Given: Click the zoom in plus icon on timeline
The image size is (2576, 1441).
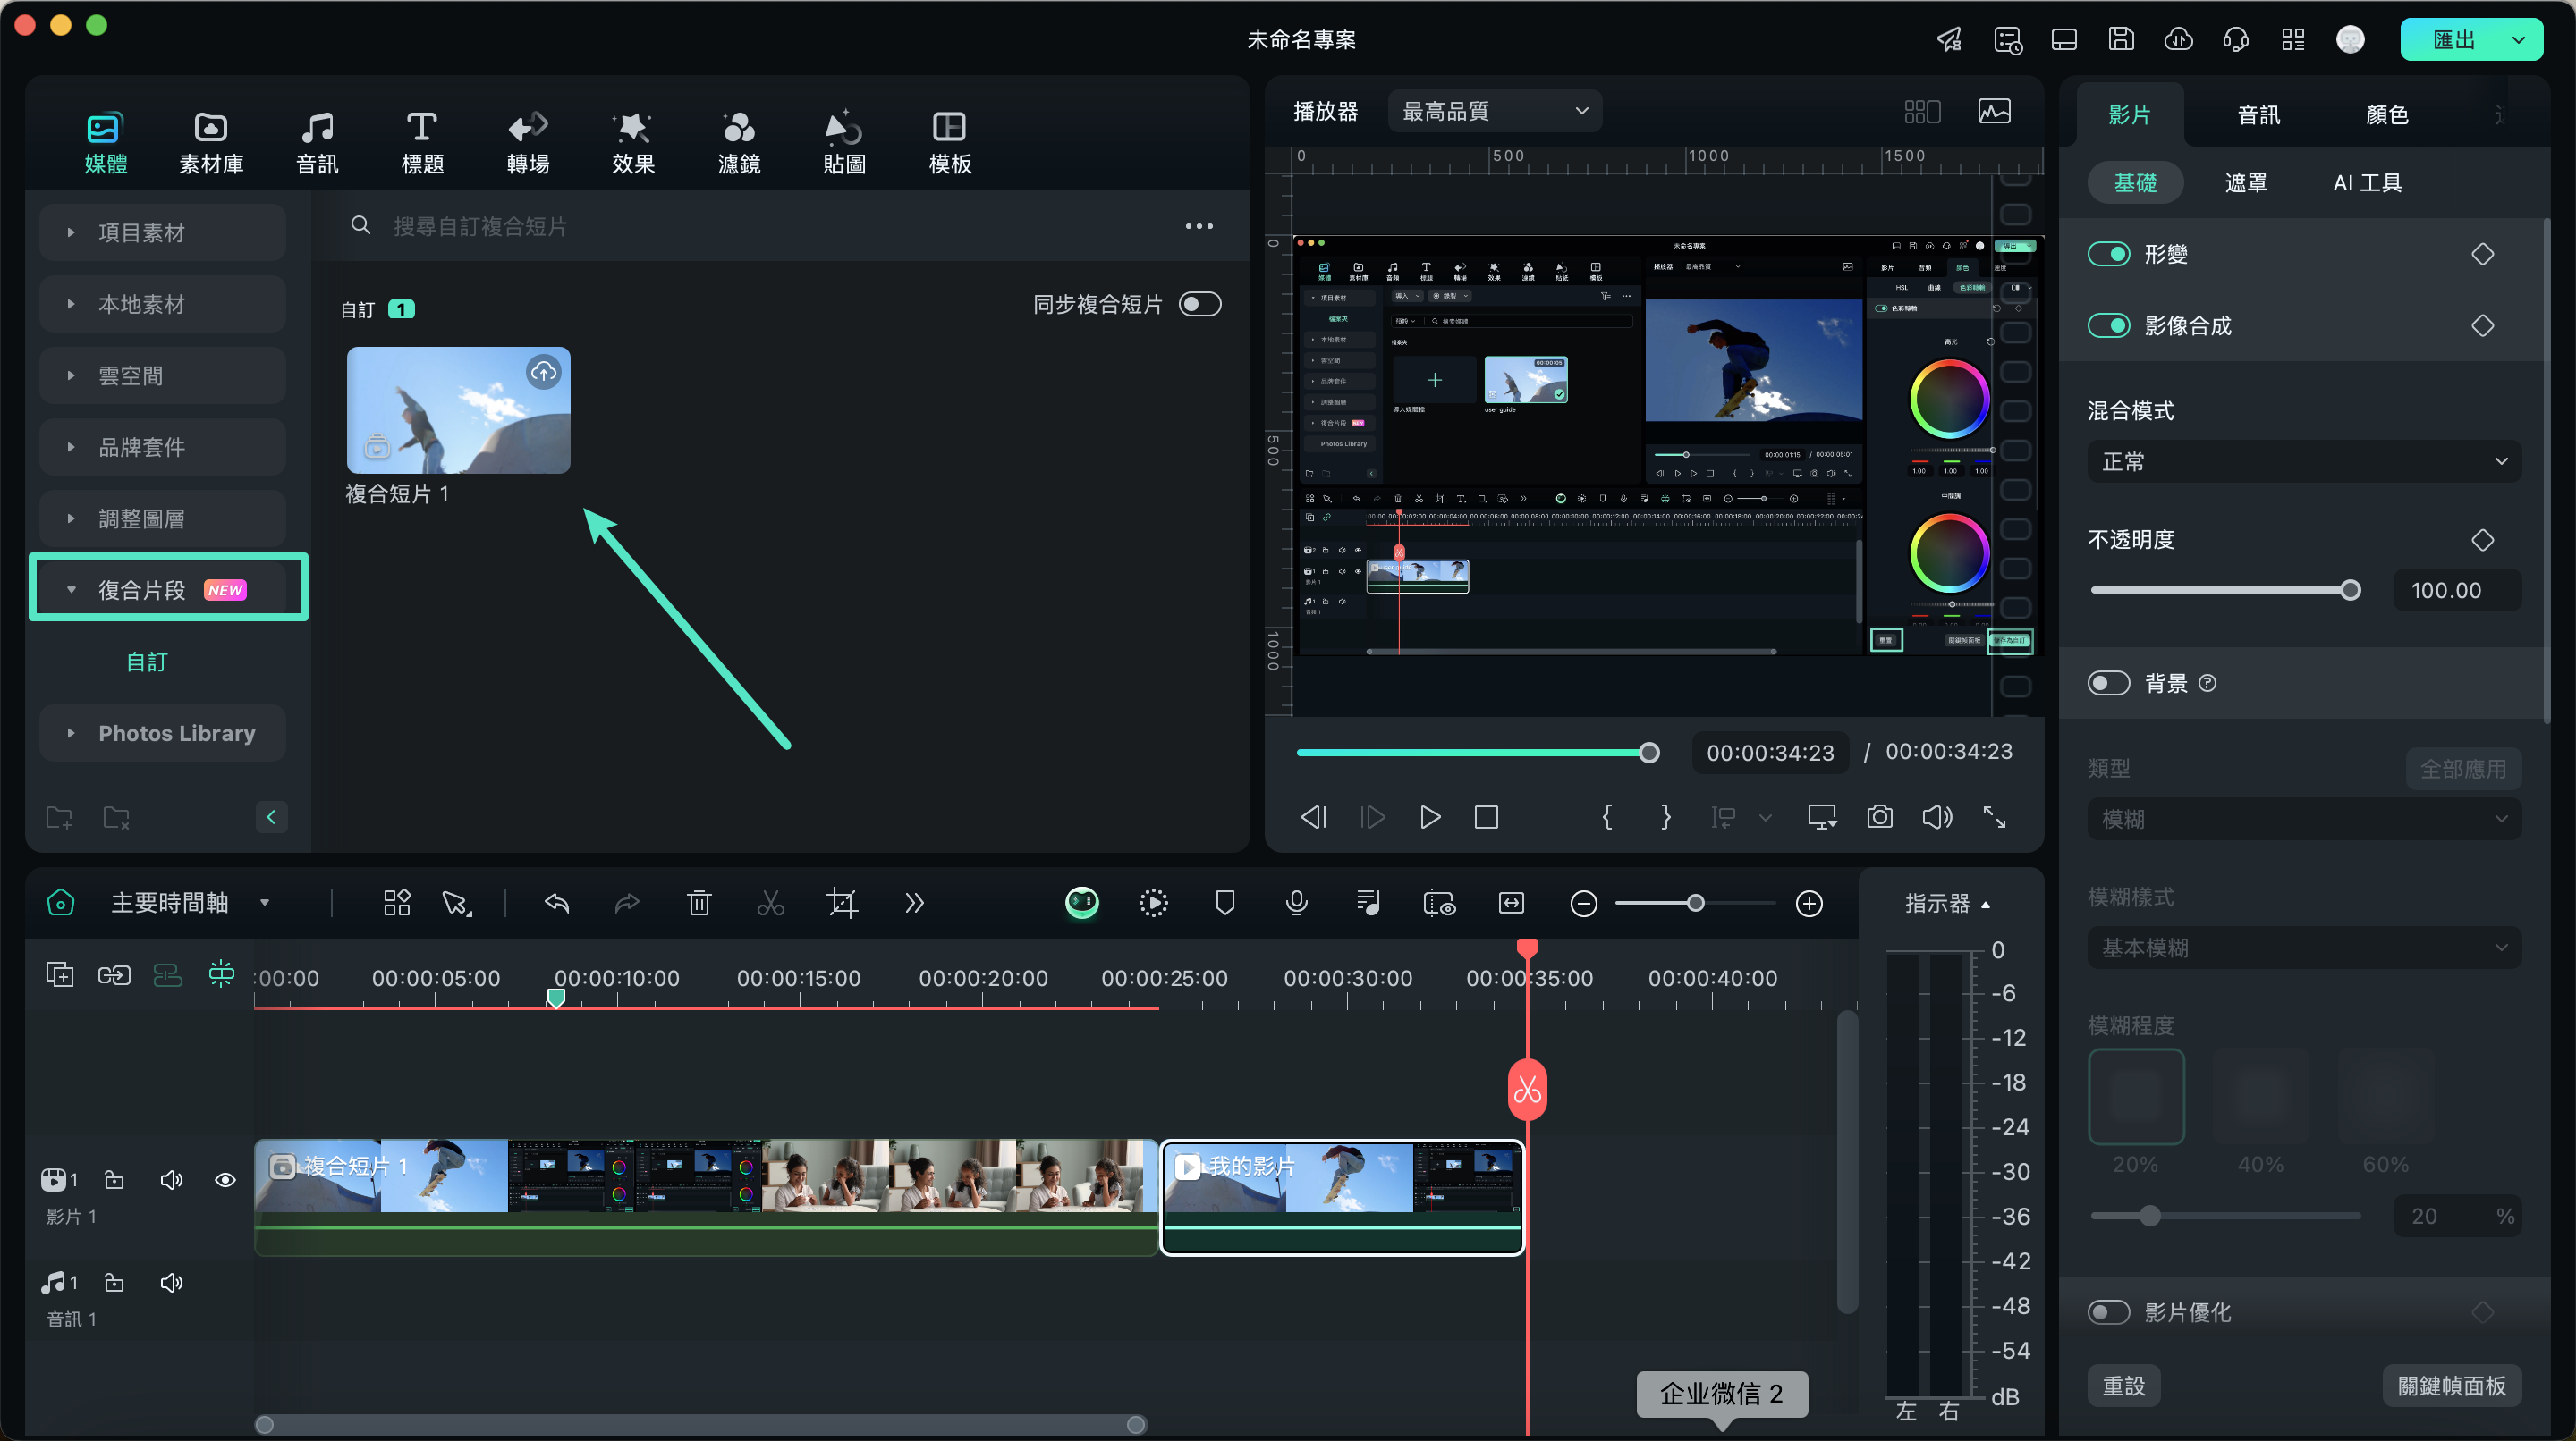Looking at the screenshot, I should pos(1809,904).
